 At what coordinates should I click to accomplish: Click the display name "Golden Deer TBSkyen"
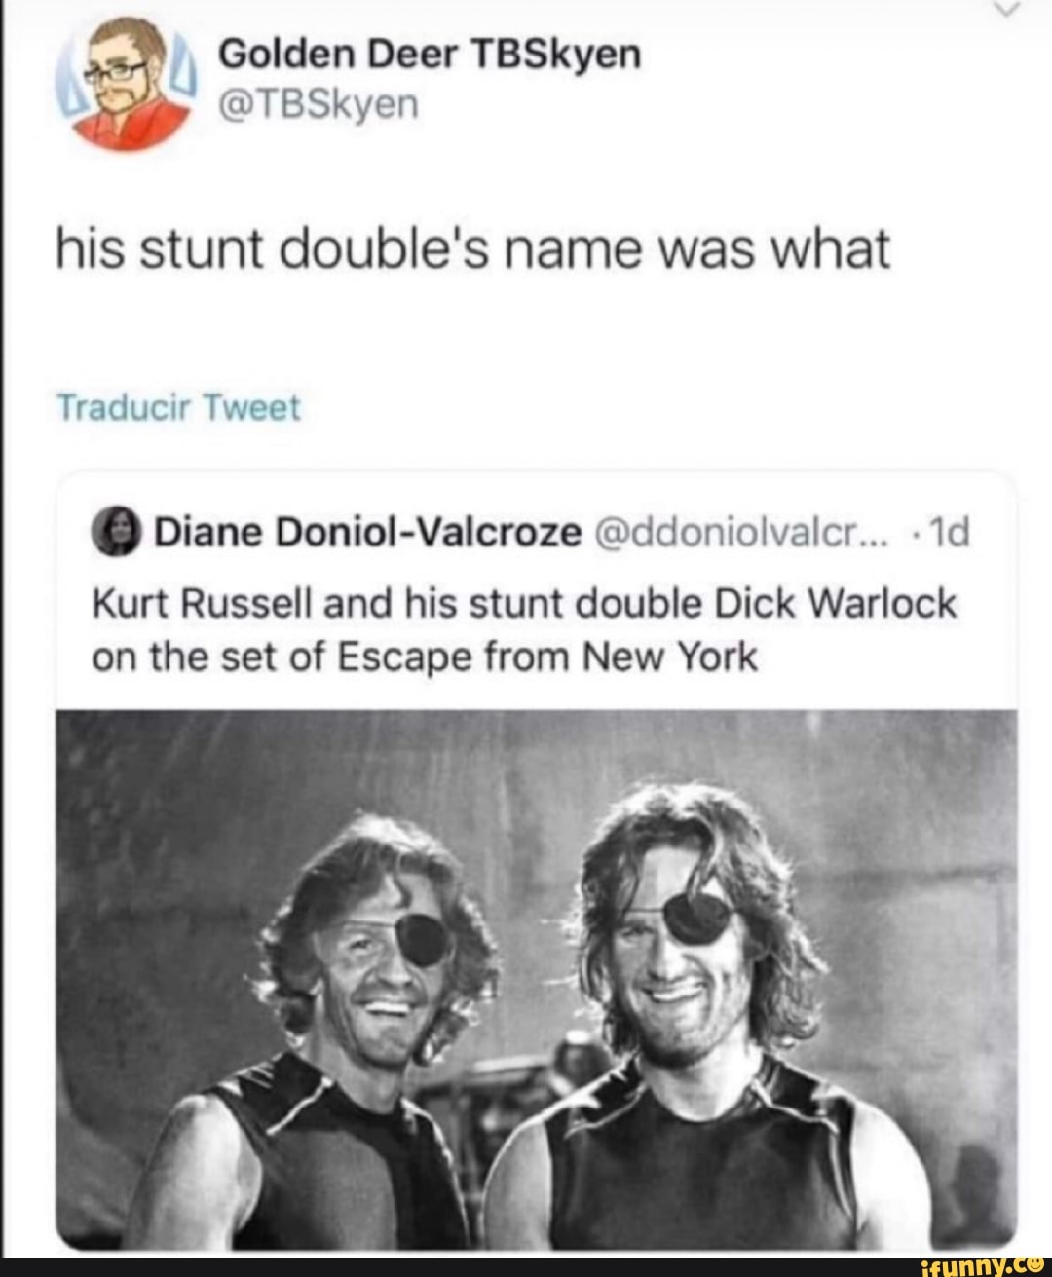pyautogui.click(x=430, y=56)
